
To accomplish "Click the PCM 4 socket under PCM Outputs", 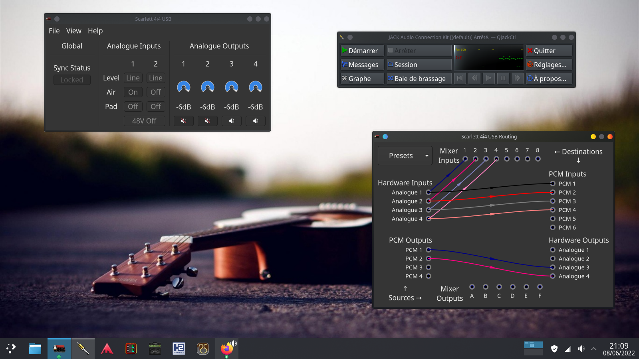I will point(429,276).
